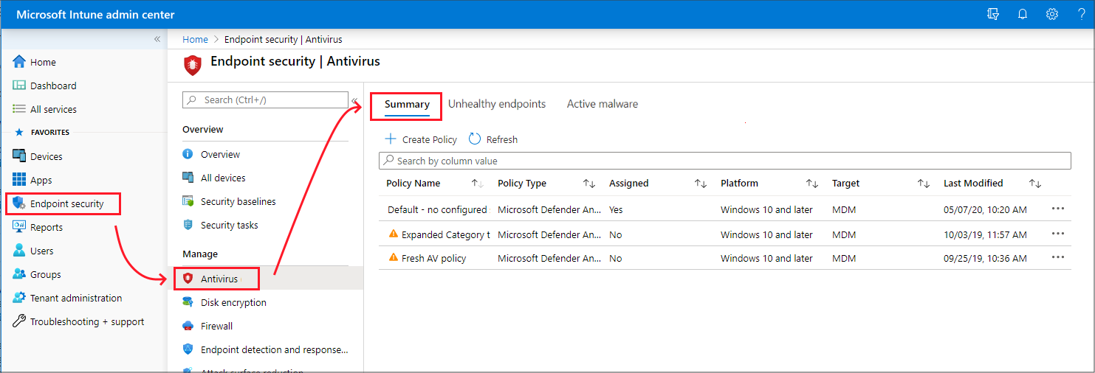The image size is (1095, 373).
Task: Click the Create Policy plus icon
Action: pyautogui.click(x=391, y=139)
